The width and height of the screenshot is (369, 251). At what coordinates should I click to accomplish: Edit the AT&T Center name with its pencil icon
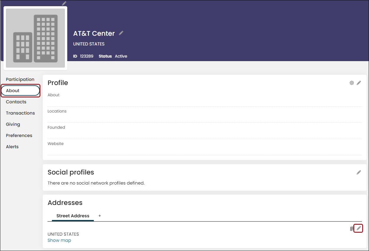coord(121,33)
